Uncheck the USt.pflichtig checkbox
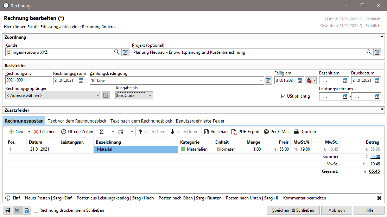This screenshot has width=387, height=217. click(284, 96)
